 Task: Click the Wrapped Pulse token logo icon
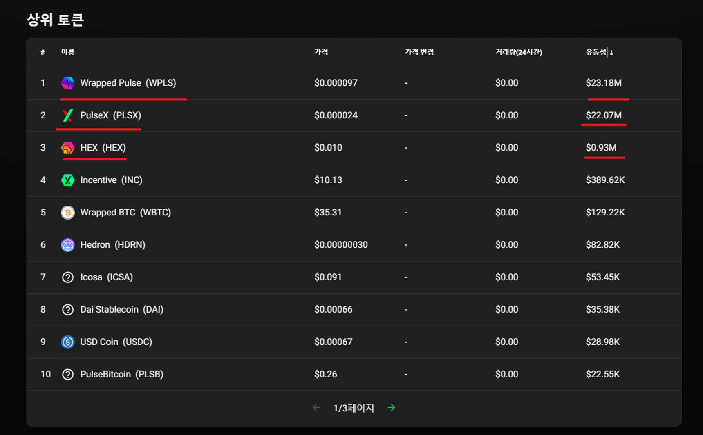(x=68, y=83)
